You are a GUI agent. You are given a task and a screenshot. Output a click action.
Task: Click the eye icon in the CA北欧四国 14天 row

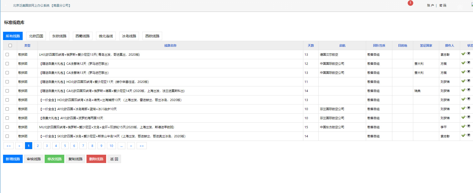(468, 90)
